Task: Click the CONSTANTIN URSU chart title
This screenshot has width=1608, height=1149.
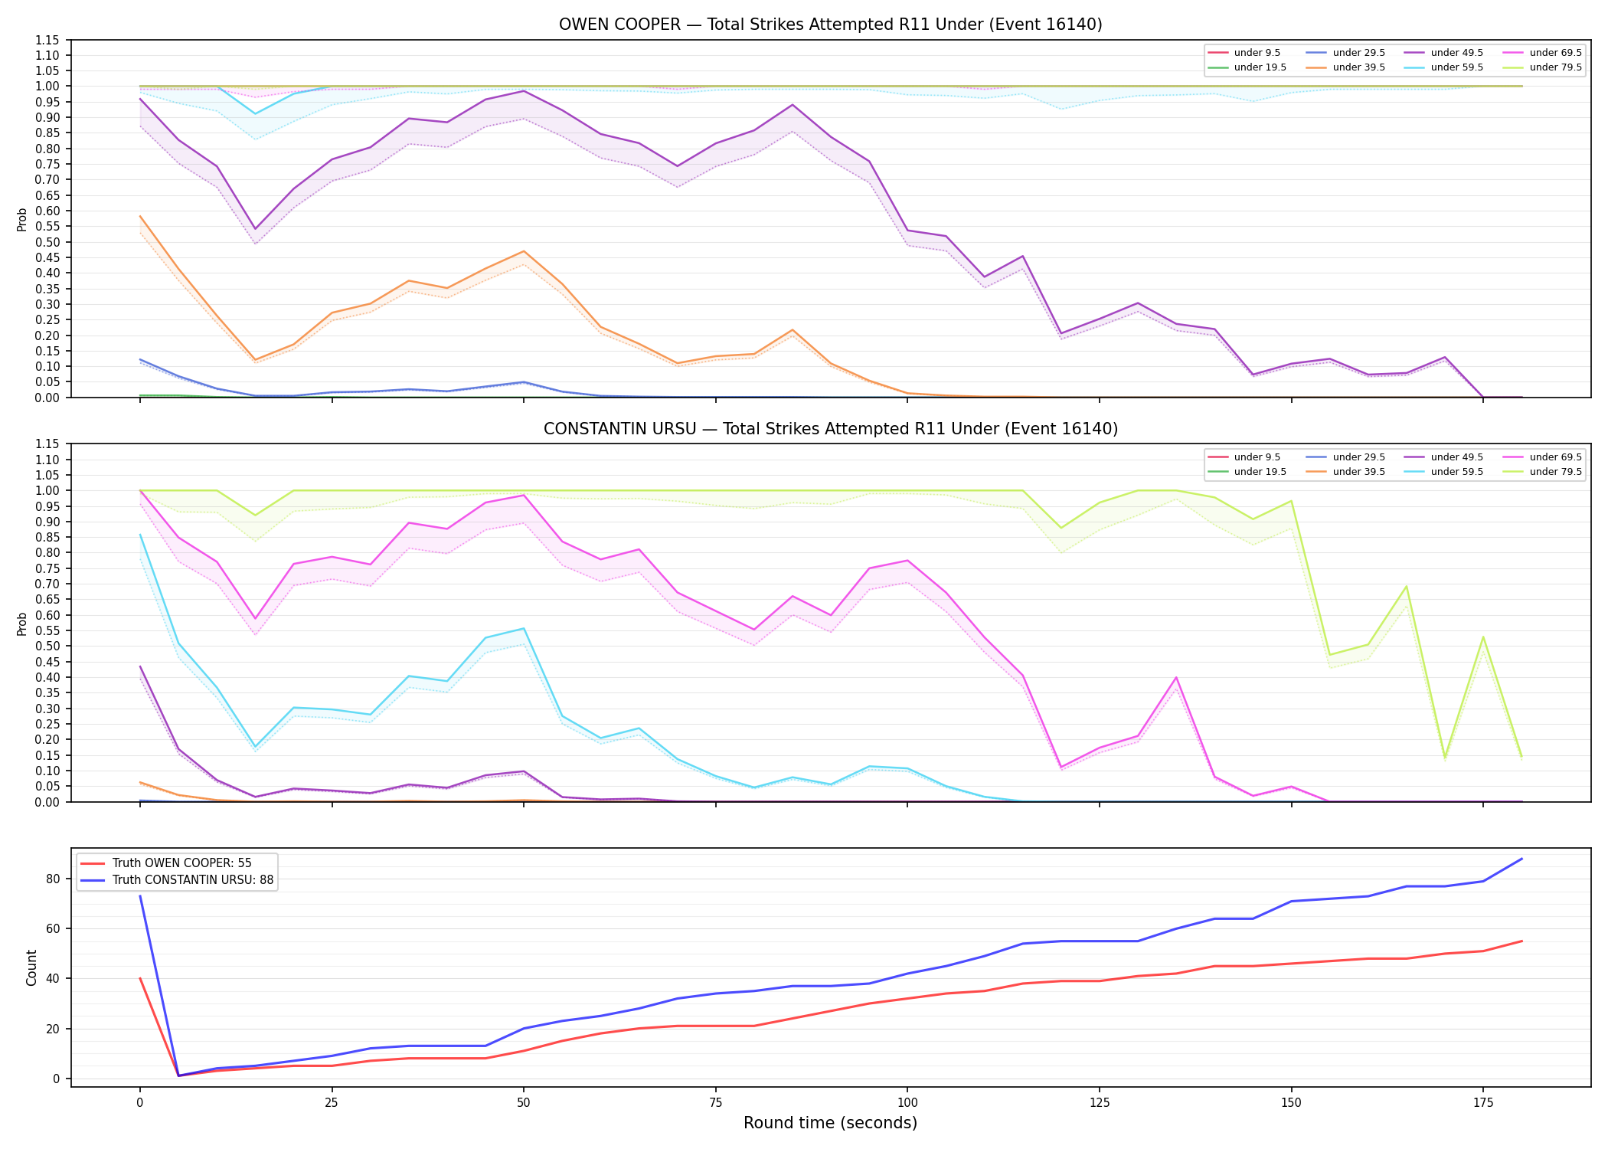Action: click(830, 429)
